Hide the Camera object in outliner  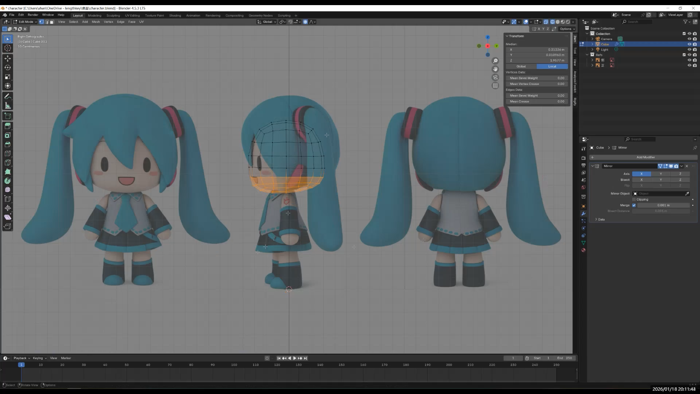click(689, 39)
